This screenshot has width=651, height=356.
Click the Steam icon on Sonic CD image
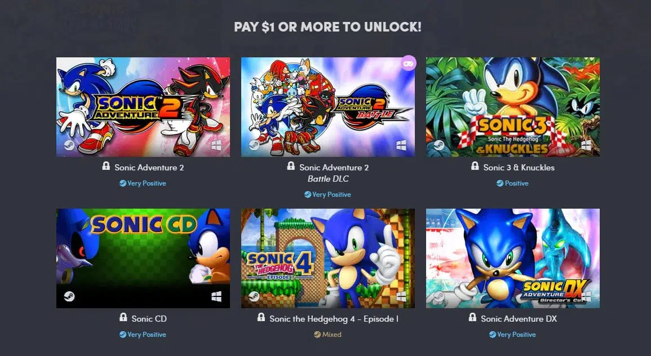click(x=69, y=296)
